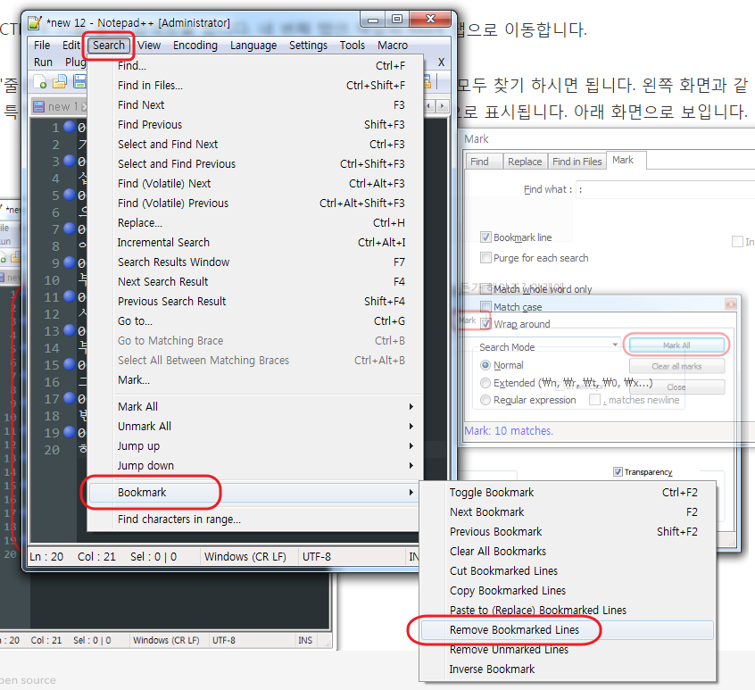
Task: Select the Extended search mode radio button
Action: (485, 383)
